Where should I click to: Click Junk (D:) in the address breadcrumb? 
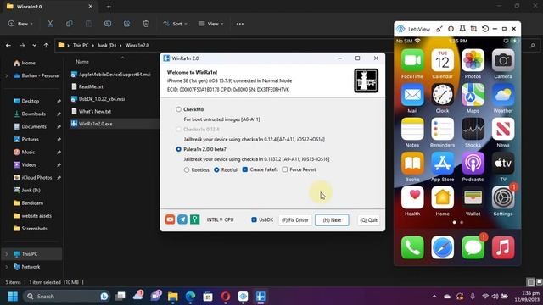coord(107,45)
